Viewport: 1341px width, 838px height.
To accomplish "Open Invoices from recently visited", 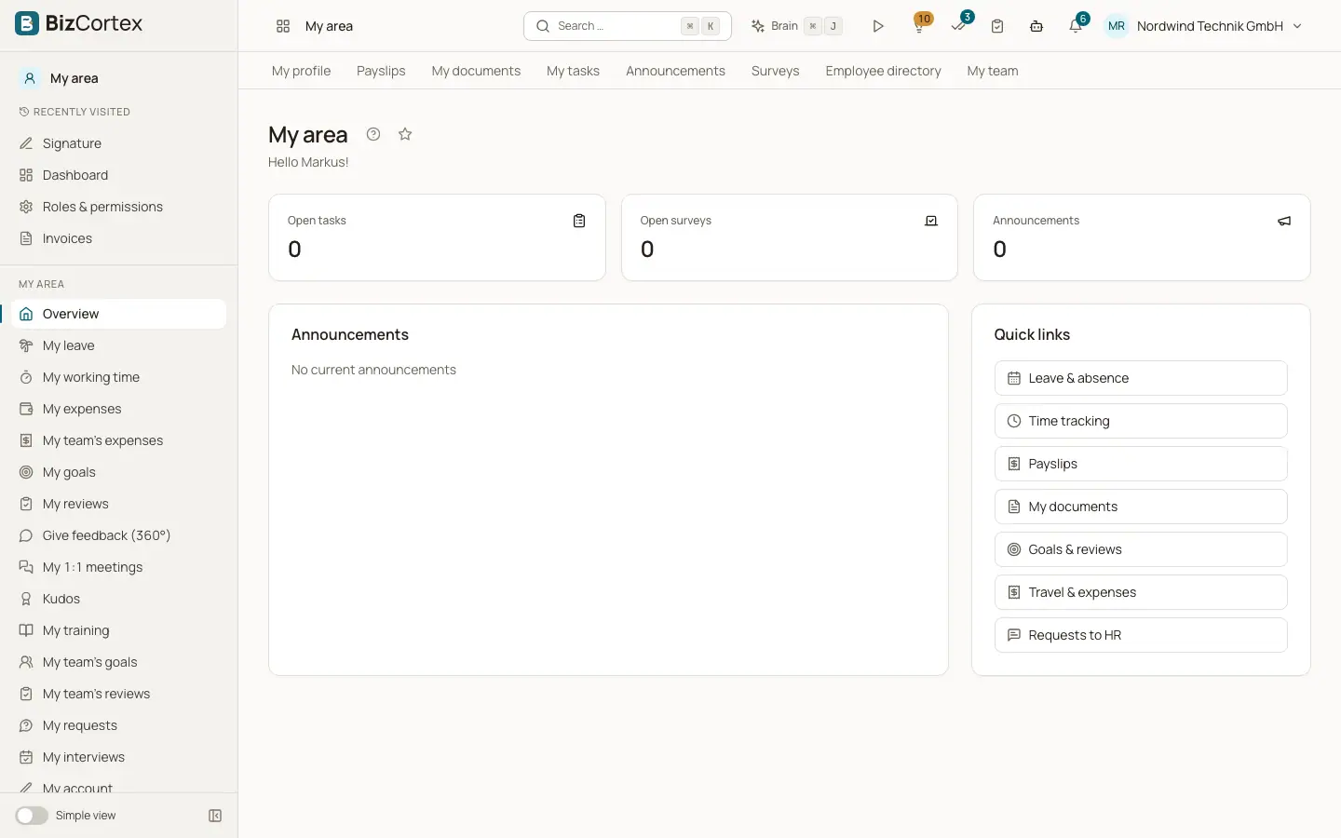I will pyautogui.click(x=119, y=238).
